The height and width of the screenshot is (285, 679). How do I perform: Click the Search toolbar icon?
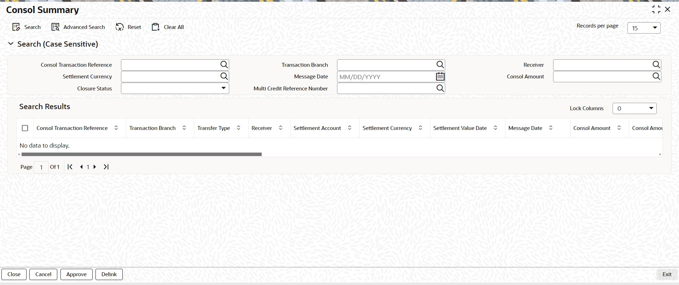click(16, 27)
